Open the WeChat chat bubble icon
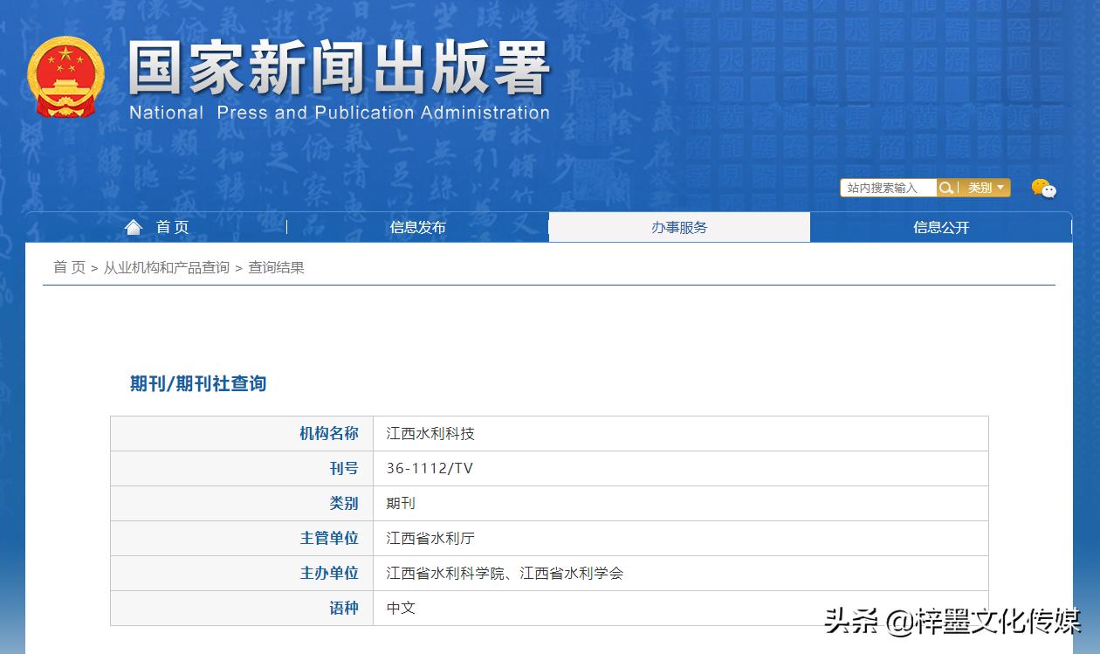 click(1043, 189)
